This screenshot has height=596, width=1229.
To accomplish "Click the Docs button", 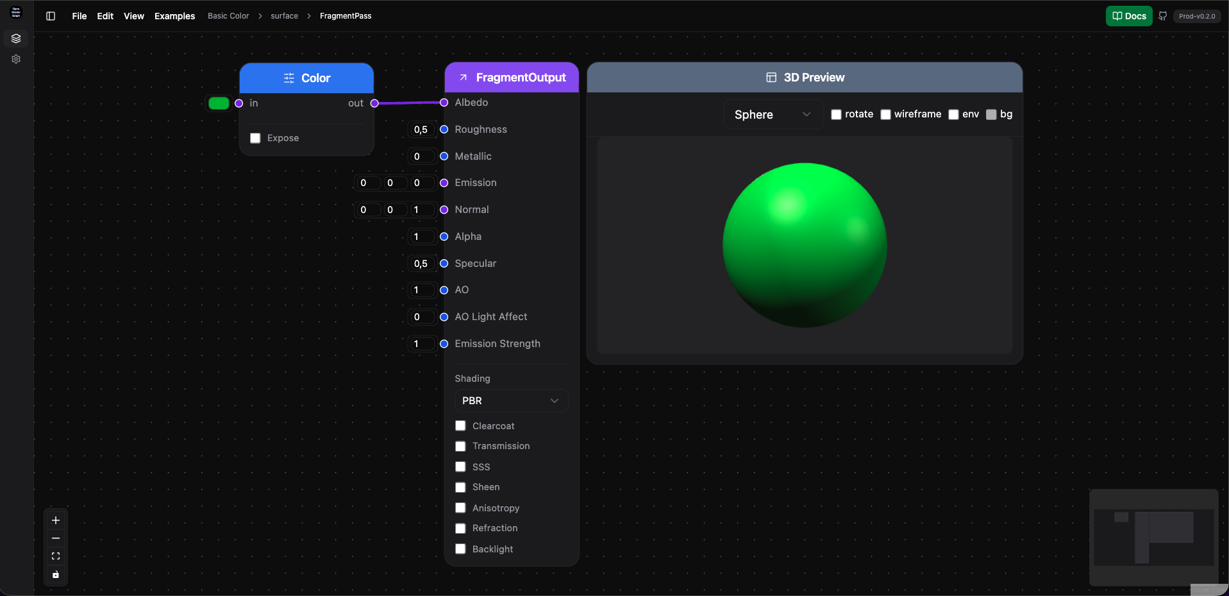I will [1128, 16].
